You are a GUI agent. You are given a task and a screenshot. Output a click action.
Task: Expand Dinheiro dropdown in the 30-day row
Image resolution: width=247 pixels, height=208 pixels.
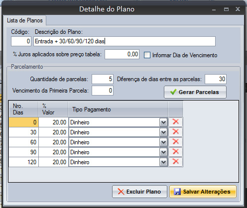[163, 132]
